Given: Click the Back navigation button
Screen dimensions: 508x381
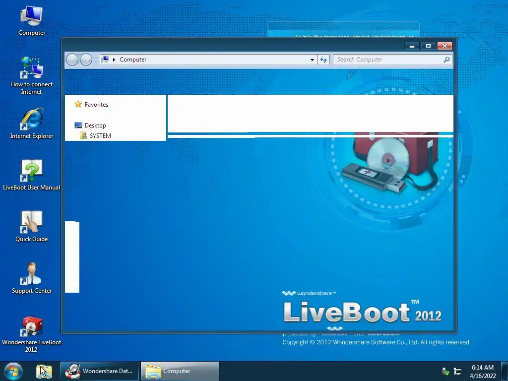Looking at the screenshot, I should coord(72,60).
